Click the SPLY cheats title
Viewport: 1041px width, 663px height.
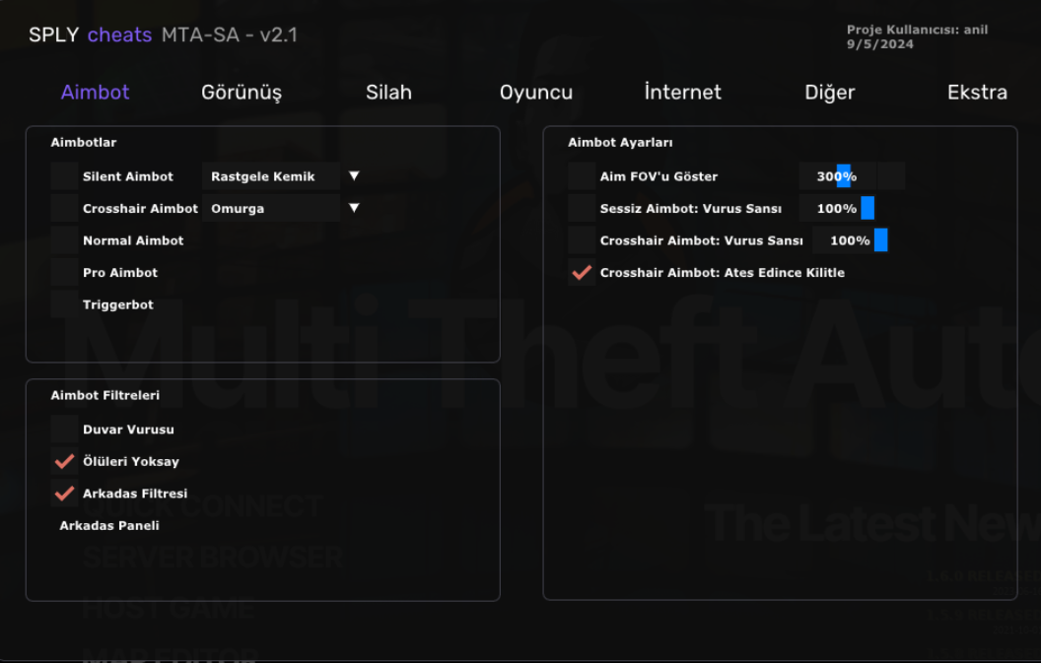point(91,34)
